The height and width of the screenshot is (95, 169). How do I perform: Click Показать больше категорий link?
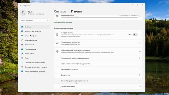(63, 22)
